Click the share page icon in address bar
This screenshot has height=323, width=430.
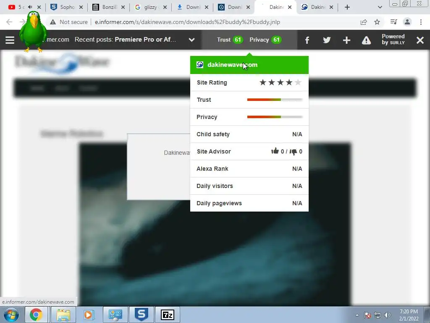pyautogui.click(x=364, y=22)
